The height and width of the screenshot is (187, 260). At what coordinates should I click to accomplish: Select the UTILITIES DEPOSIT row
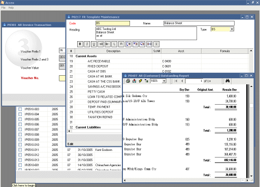[95, 112]
